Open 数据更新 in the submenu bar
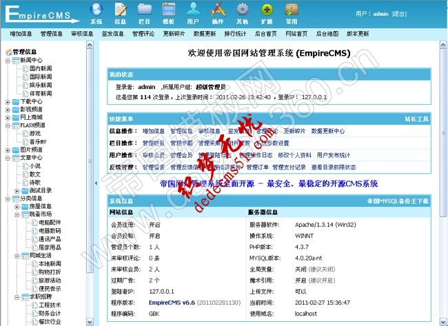 (205, 34)
